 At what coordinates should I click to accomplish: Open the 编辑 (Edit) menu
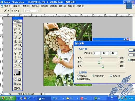point(17,6)
